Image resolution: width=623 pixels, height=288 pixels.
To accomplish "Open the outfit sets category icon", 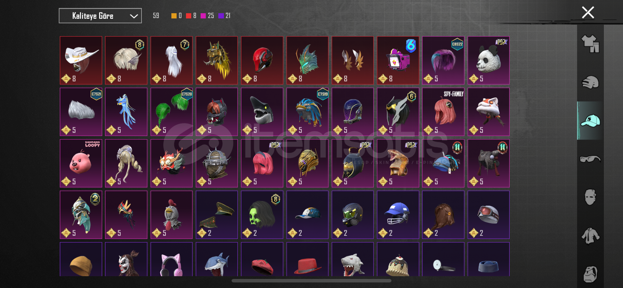I will point(590,44).
